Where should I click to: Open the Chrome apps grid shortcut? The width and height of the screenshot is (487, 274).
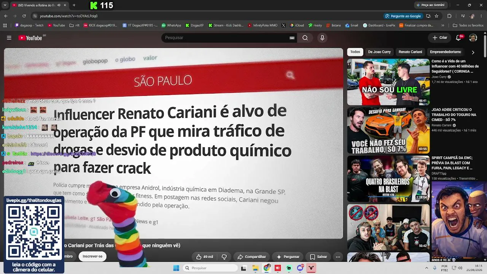point(5,25)
